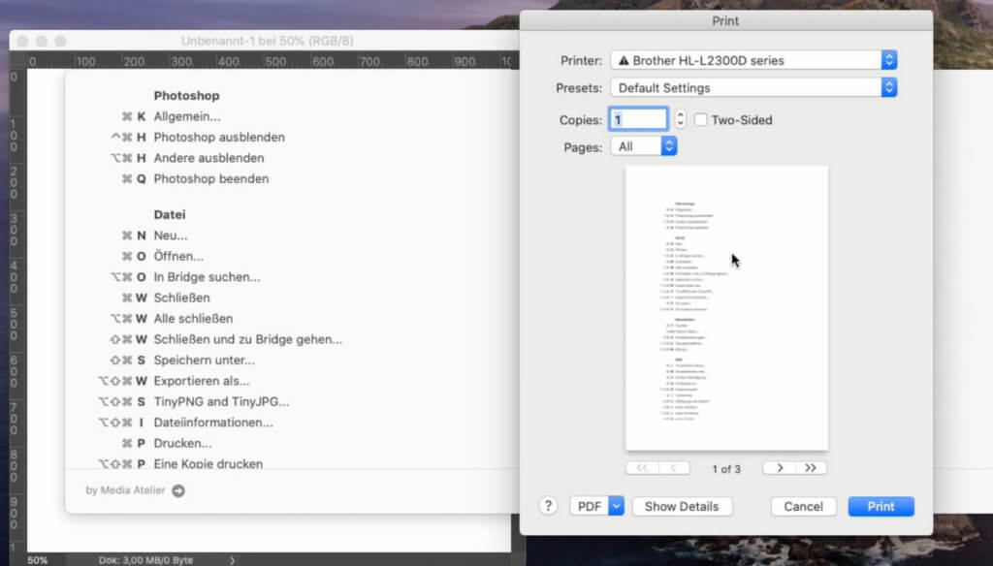Image resolution: width=993 pixels, height=566 pixels.
Task: Click the PDF button
Action: tap(589, 507)
